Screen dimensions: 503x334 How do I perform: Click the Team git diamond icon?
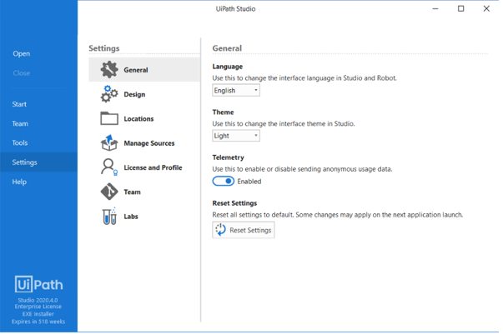109,192
